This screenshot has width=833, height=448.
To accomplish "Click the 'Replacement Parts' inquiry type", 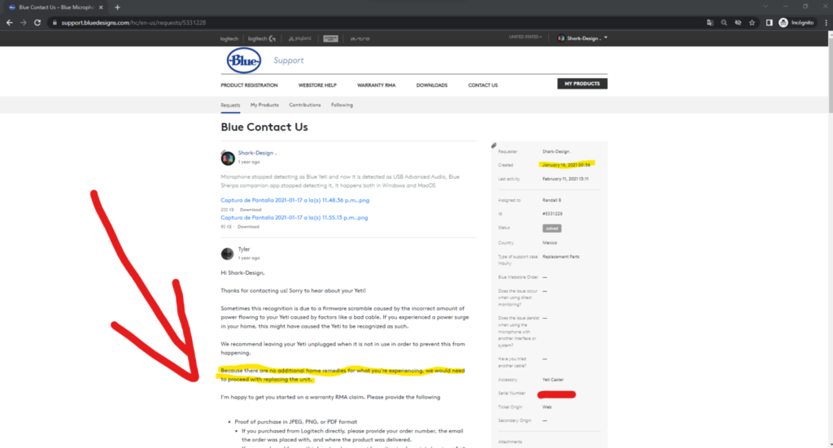I will point(560,256).
